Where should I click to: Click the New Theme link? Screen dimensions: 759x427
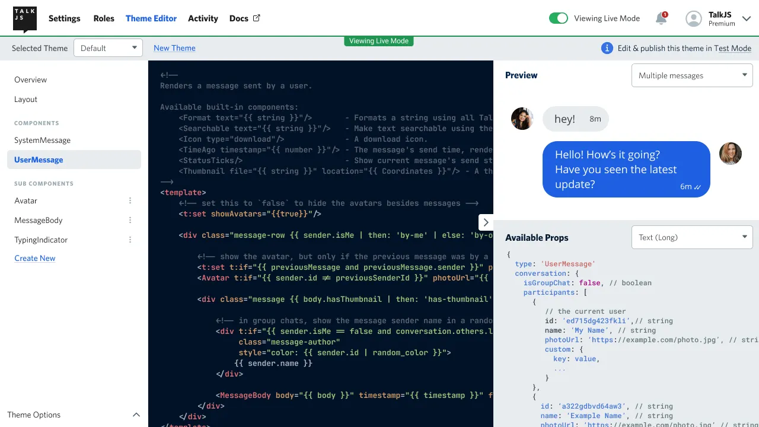click(x=174, y=48)
